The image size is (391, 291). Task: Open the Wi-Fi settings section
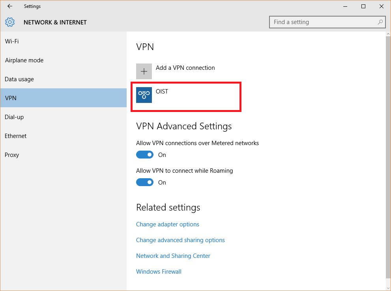click(12, 41)
